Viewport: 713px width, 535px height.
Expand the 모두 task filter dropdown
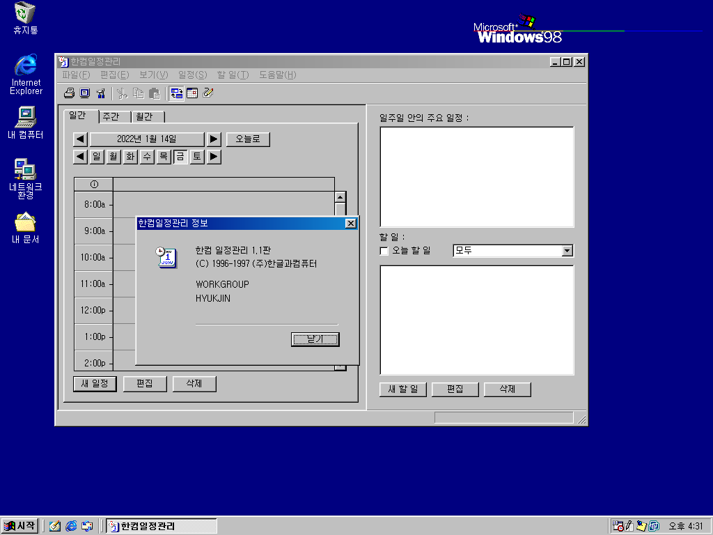(567, 251)
